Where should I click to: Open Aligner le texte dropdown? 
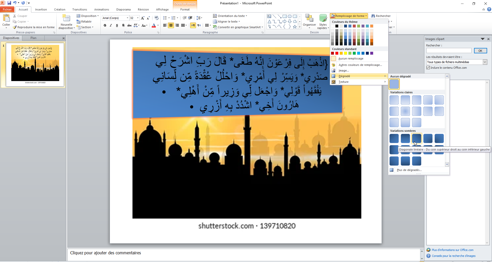(x=227, y=22)
